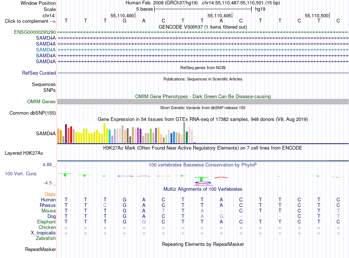Click the chr14: ruler label
The width and height of the screenshot is (349, 258).
[49, 15]
